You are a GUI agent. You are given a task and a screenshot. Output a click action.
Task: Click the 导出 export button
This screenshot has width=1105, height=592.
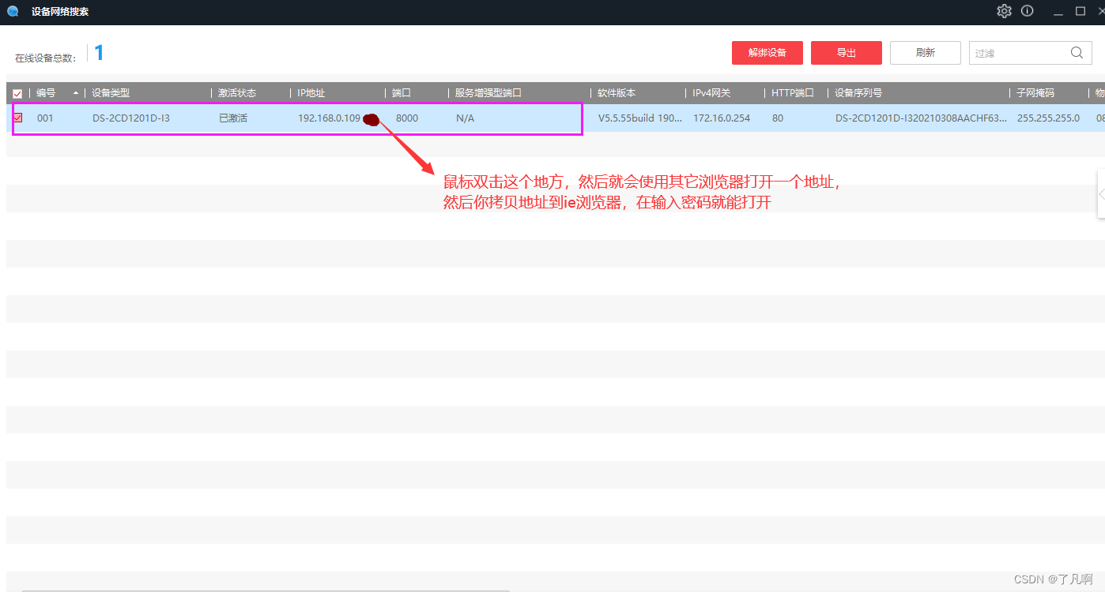point(847,53)
